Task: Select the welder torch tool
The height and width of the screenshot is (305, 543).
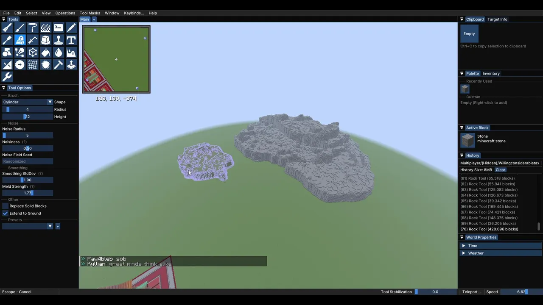Action: coord(33,40)
